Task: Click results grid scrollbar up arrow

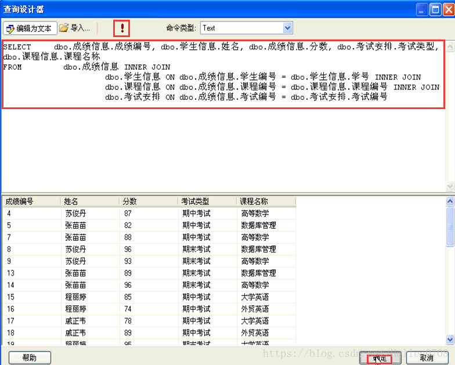Action: [450, 201]
